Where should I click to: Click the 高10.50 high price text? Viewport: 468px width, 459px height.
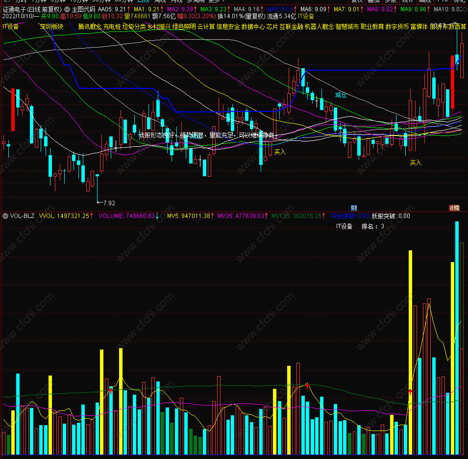[71, 17]
